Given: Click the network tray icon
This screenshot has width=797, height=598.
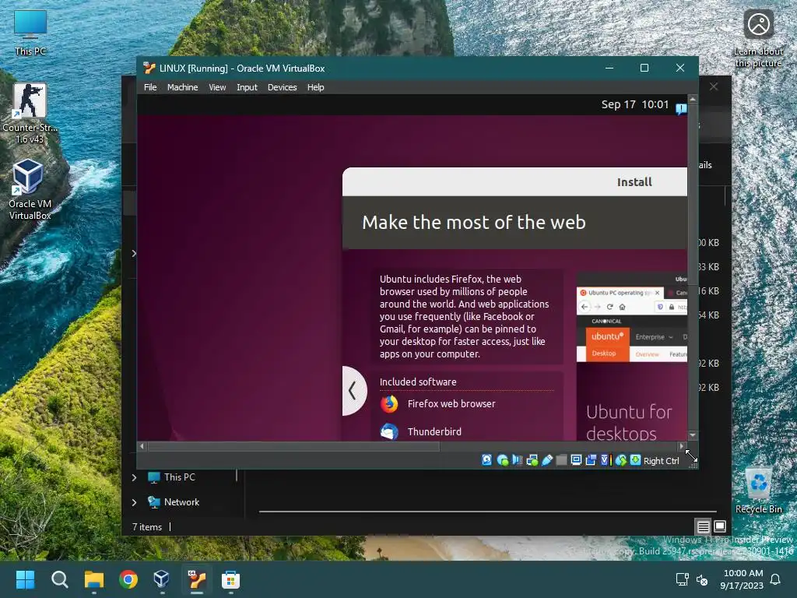Looking at the screenshot, I should 682,579.
